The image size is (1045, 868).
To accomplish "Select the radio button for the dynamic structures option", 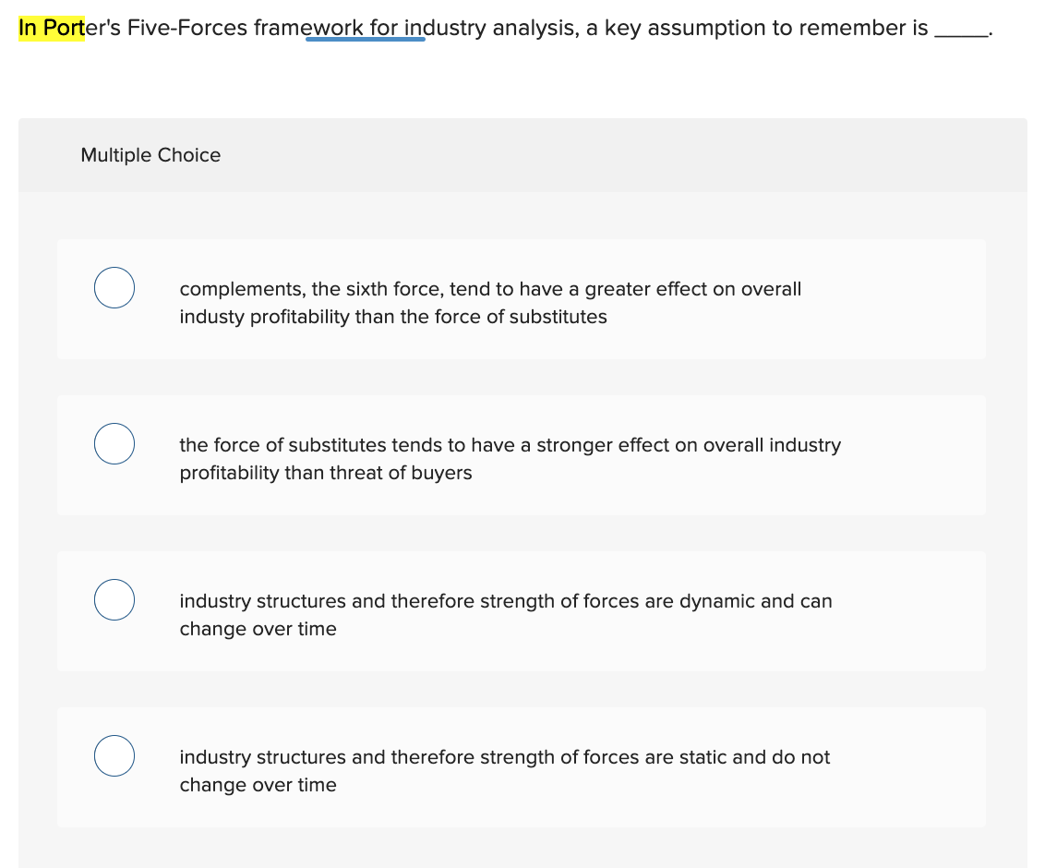I will [x=114, y=599].
